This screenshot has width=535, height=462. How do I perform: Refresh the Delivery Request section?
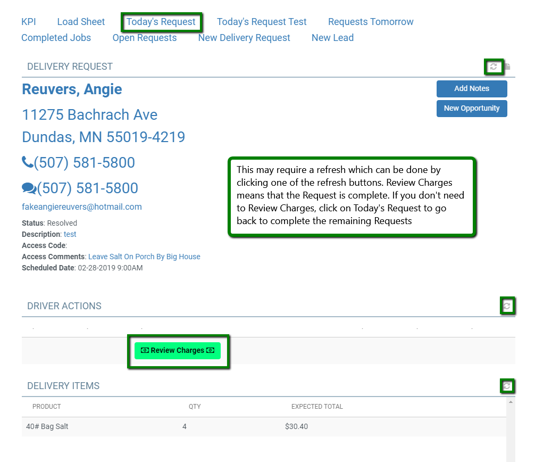tap(494, 67)
